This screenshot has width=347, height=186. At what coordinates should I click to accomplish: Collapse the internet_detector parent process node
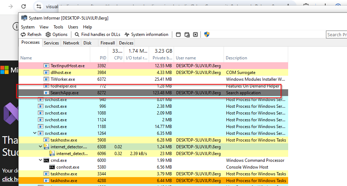pos(41,147)
